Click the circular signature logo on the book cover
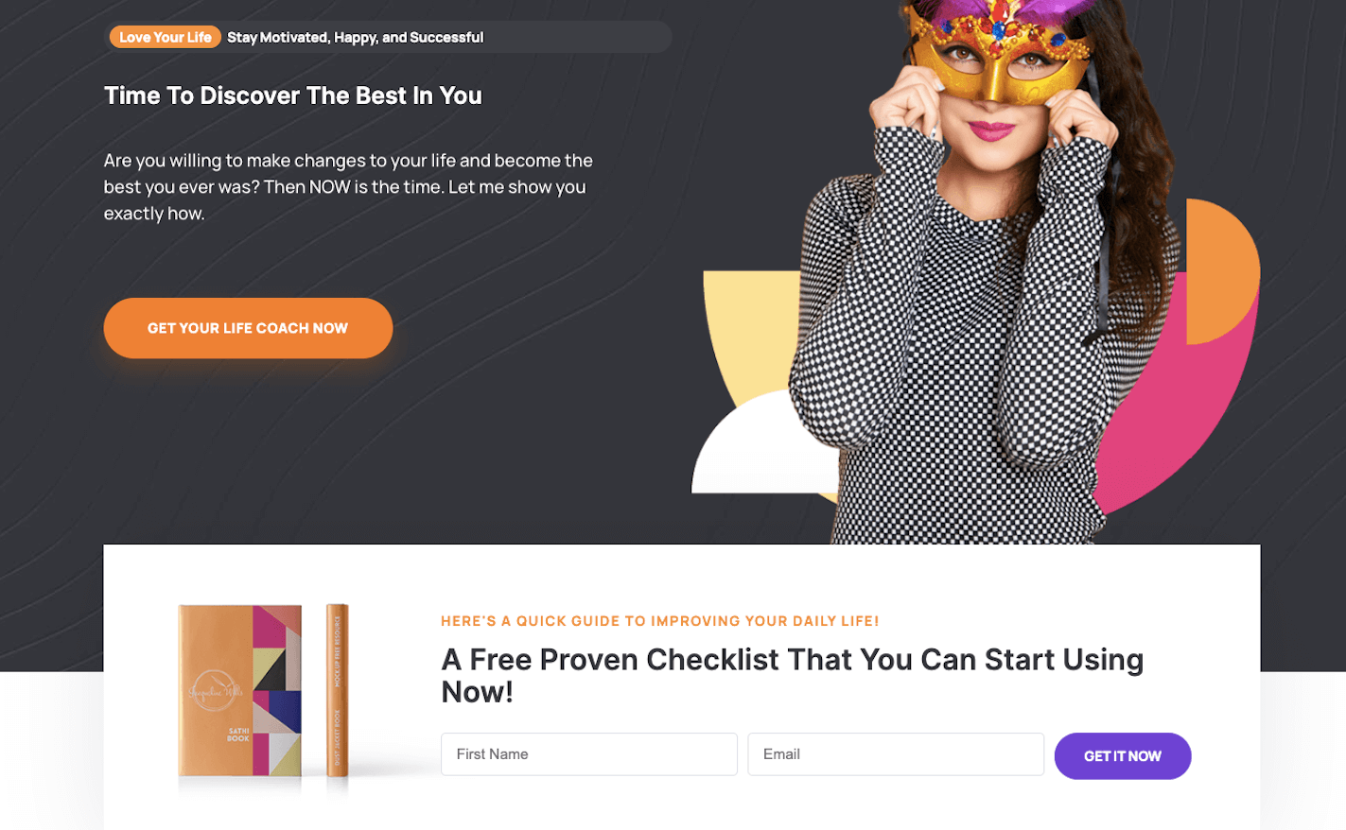1346x830 pixels. click(x=215, y=692)
